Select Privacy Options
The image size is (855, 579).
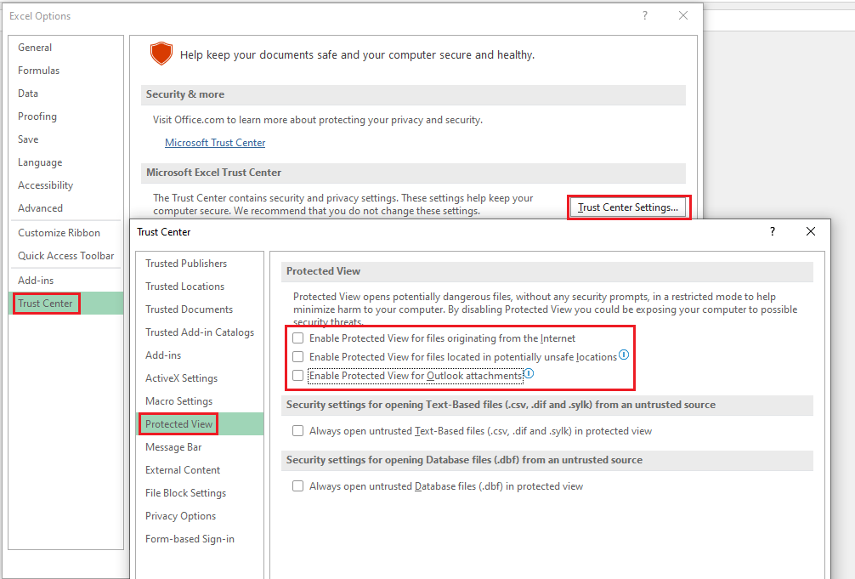(x=200, y=516)
